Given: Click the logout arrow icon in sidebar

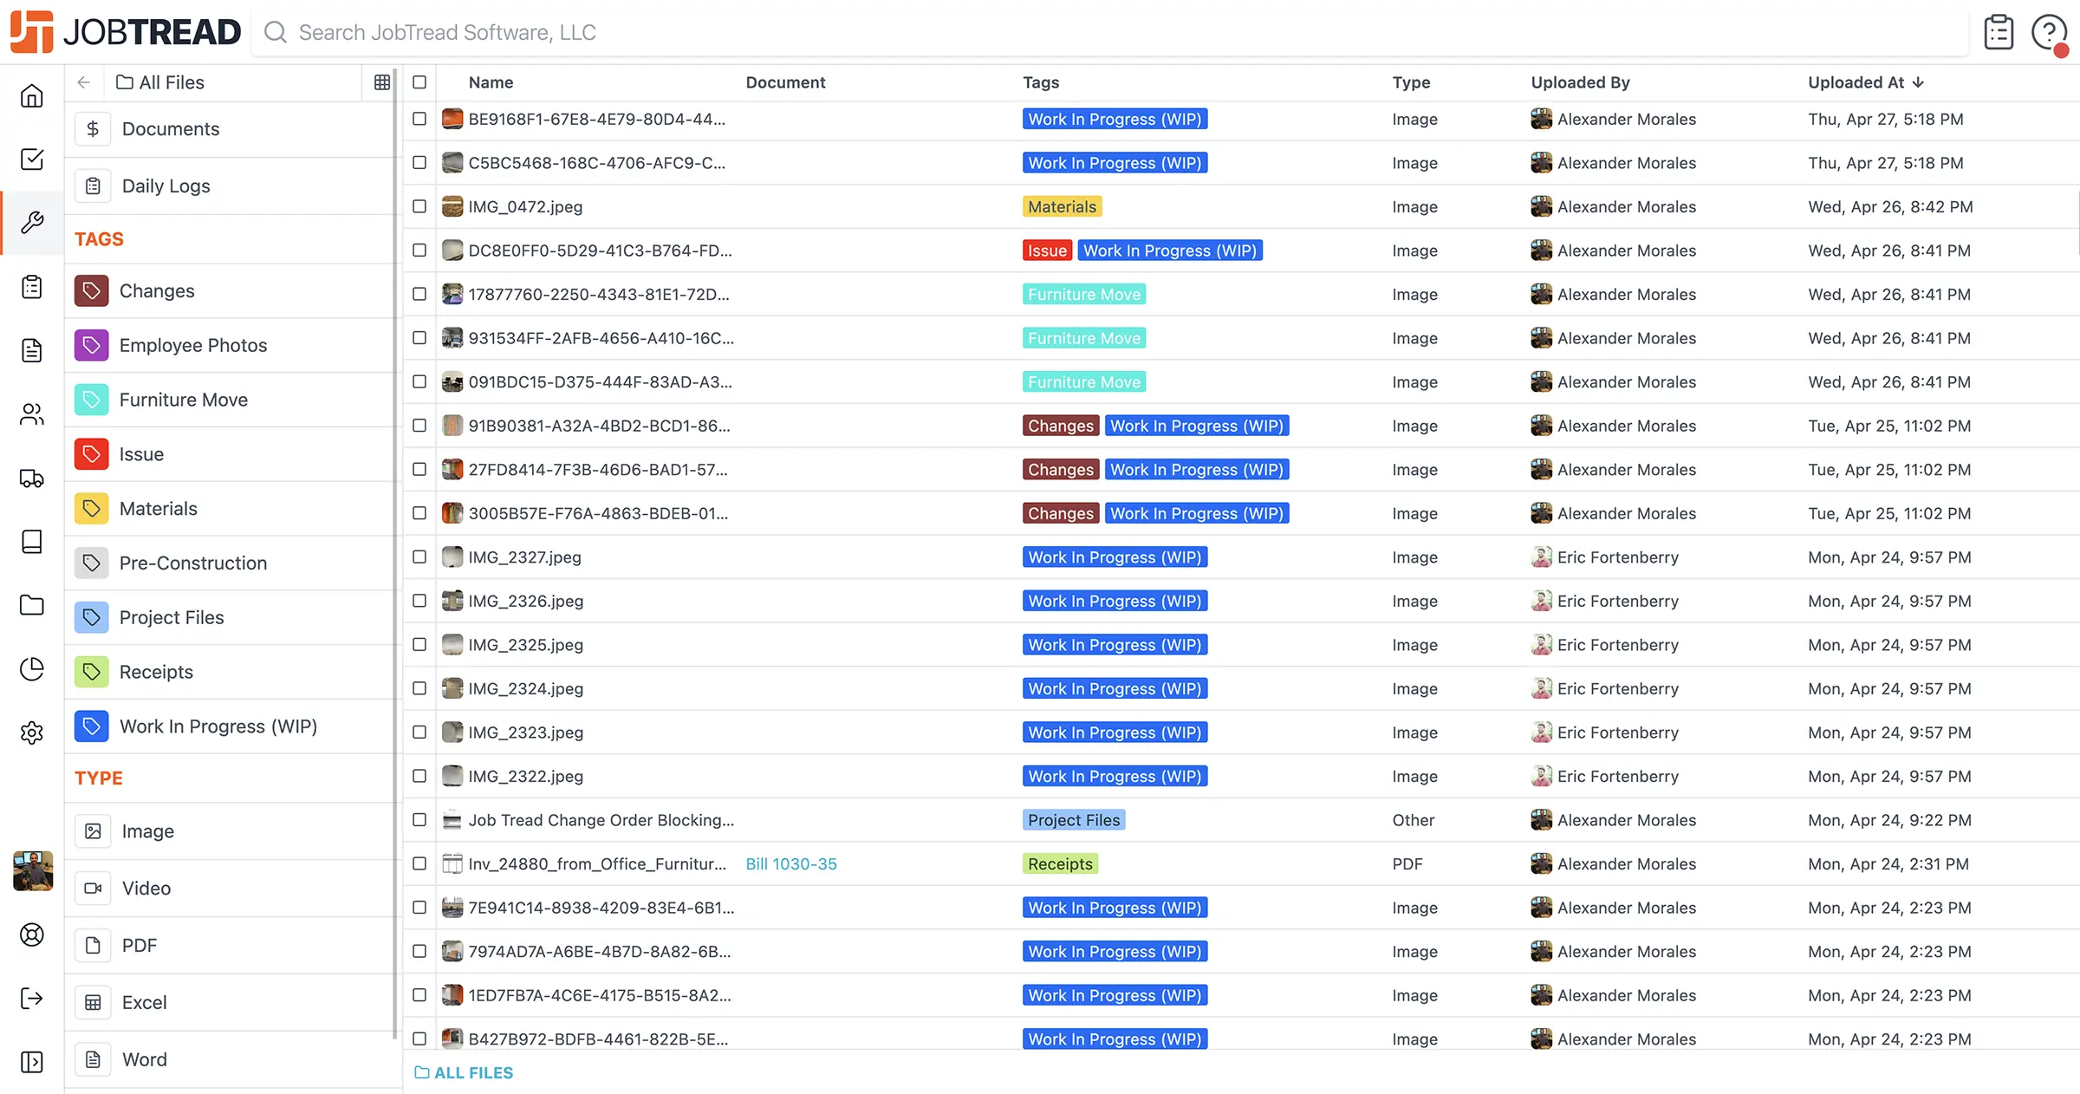Looking at the screenshot, I should coord(32,998).
